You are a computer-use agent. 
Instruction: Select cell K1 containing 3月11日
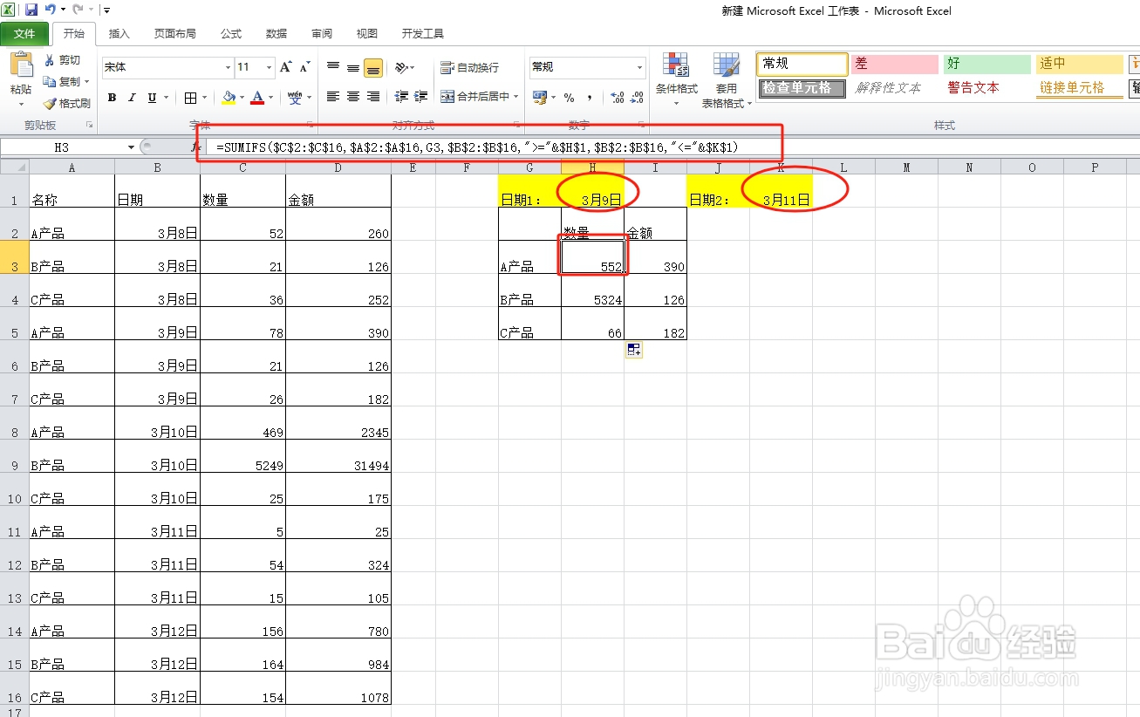pyautogui.click(x=781, y=191)
